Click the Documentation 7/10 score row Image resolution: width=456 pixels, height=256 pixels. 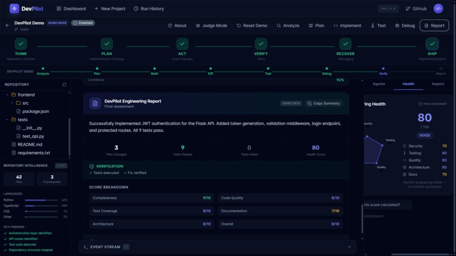point(280,211)
